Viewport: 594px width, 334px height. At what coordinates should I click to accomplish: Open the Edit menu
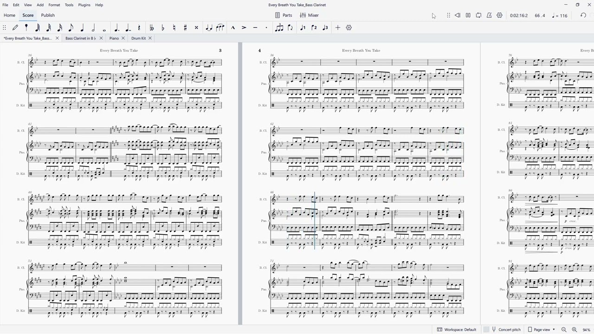(16, 5)
